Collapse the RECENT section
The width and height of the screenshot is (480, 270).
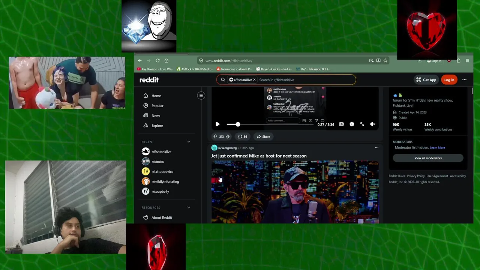coord(189,142)
